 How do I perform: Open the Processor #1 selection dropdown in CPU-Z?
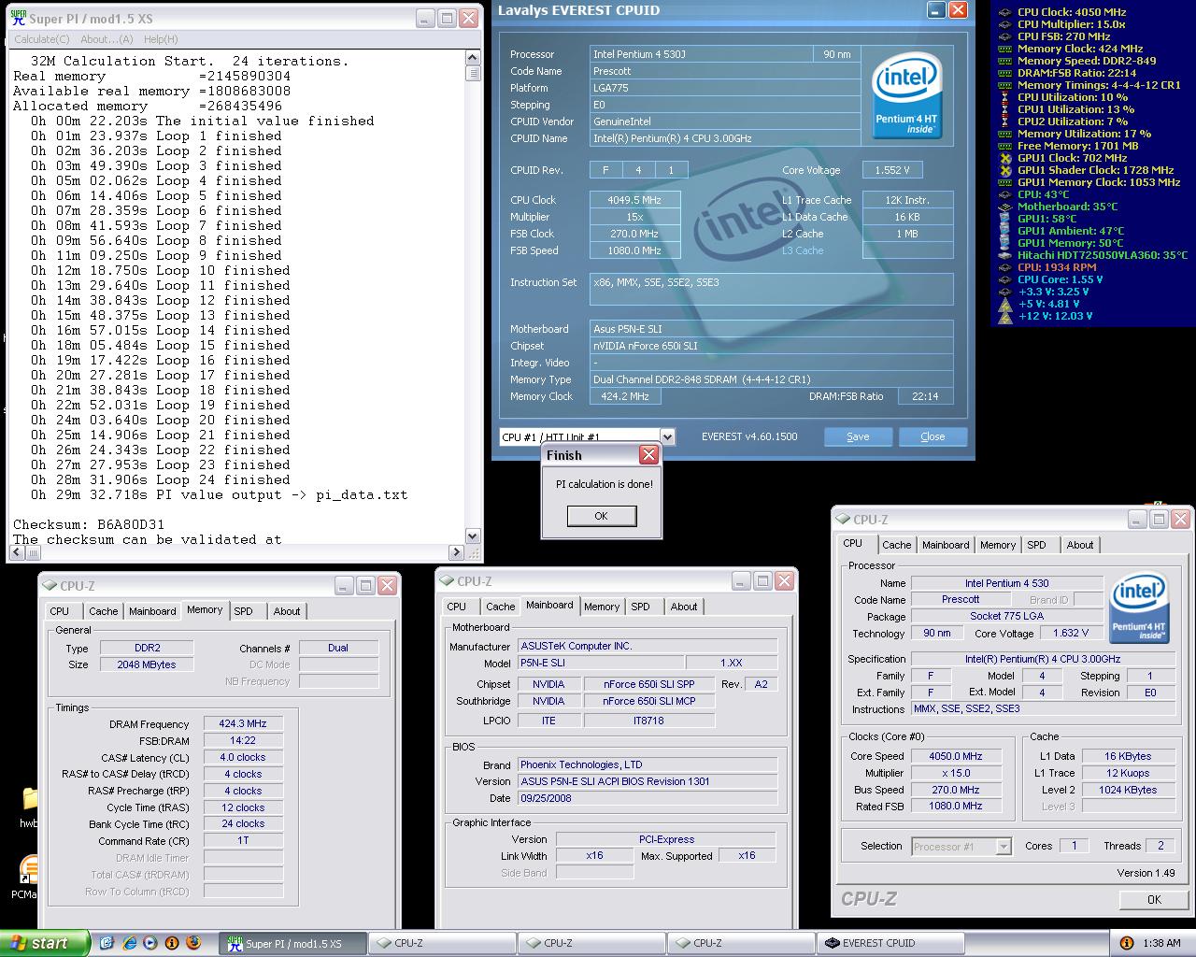click(1004, 847)
